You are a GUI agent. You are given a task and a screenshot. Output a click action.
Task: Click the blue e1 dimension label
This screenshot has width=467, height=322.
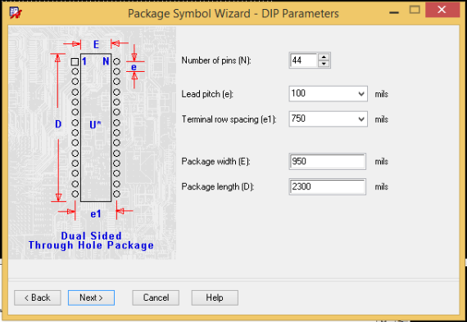tap(96, 214)
